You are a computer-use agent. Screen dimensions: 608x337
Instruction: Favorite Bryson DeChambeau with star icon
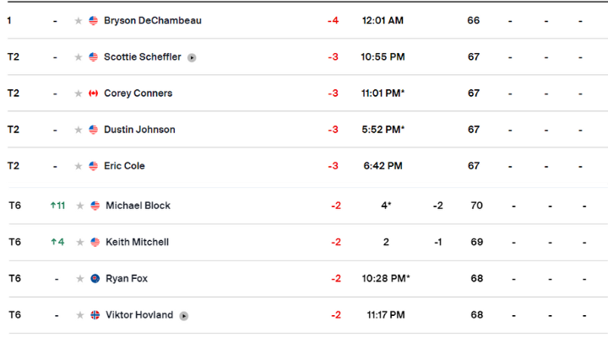(x=79, y=20)
